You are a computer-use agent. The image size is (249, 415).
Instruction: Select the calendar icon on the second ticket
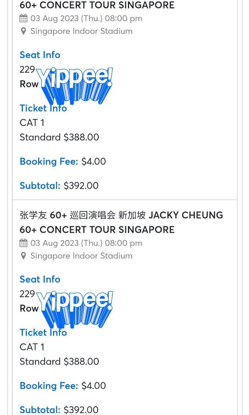23,243
